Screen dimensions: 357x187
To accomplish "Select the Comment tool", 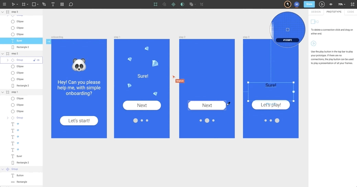I will 71,4.
